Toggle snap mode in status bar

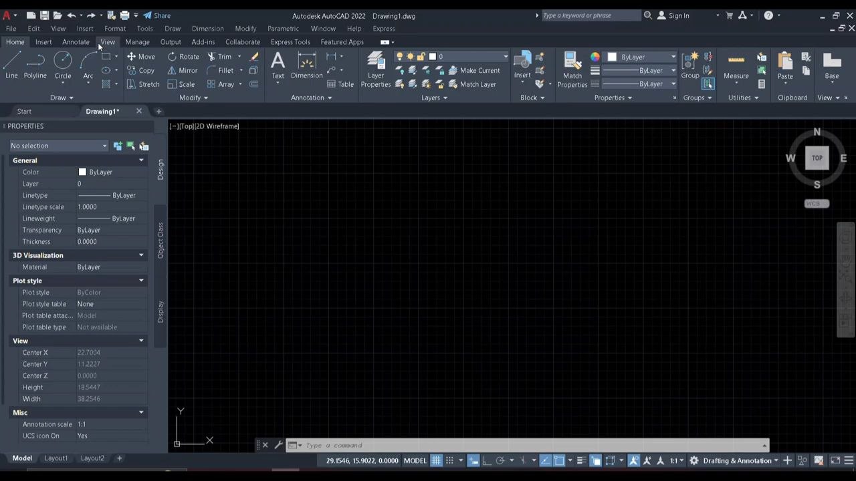(449, 460)
